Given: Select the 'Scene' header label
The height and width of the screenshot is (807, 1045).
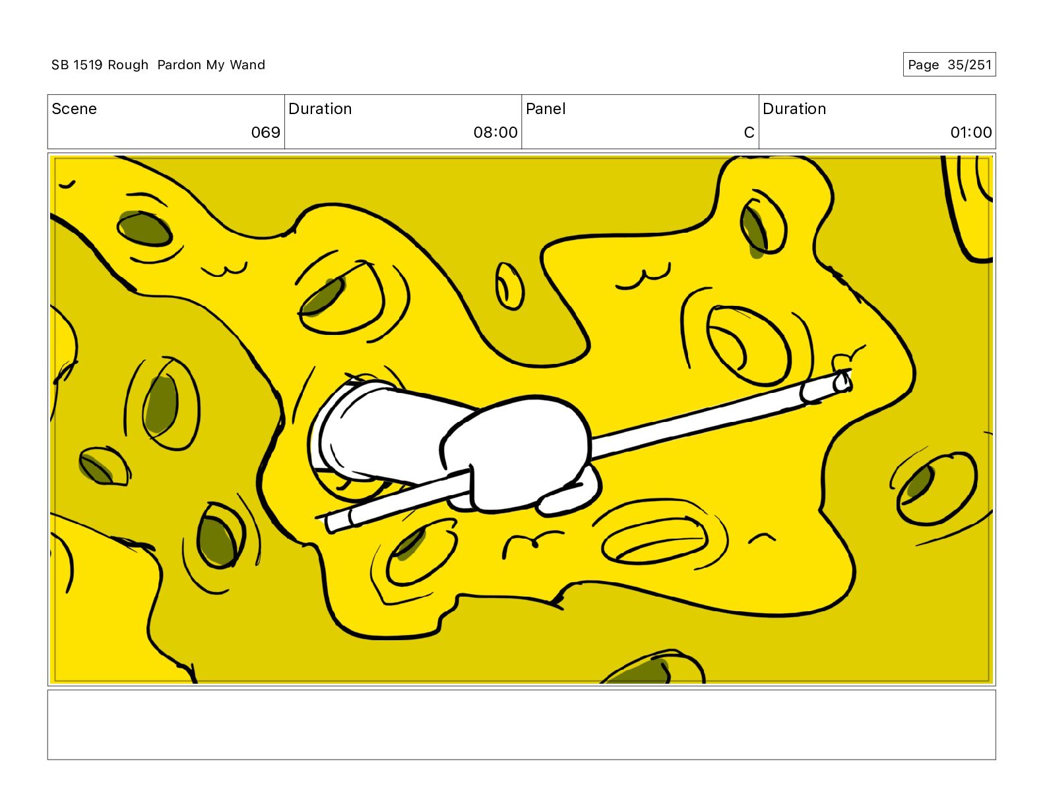Looking at the screenshot, I should pos(74,109).
